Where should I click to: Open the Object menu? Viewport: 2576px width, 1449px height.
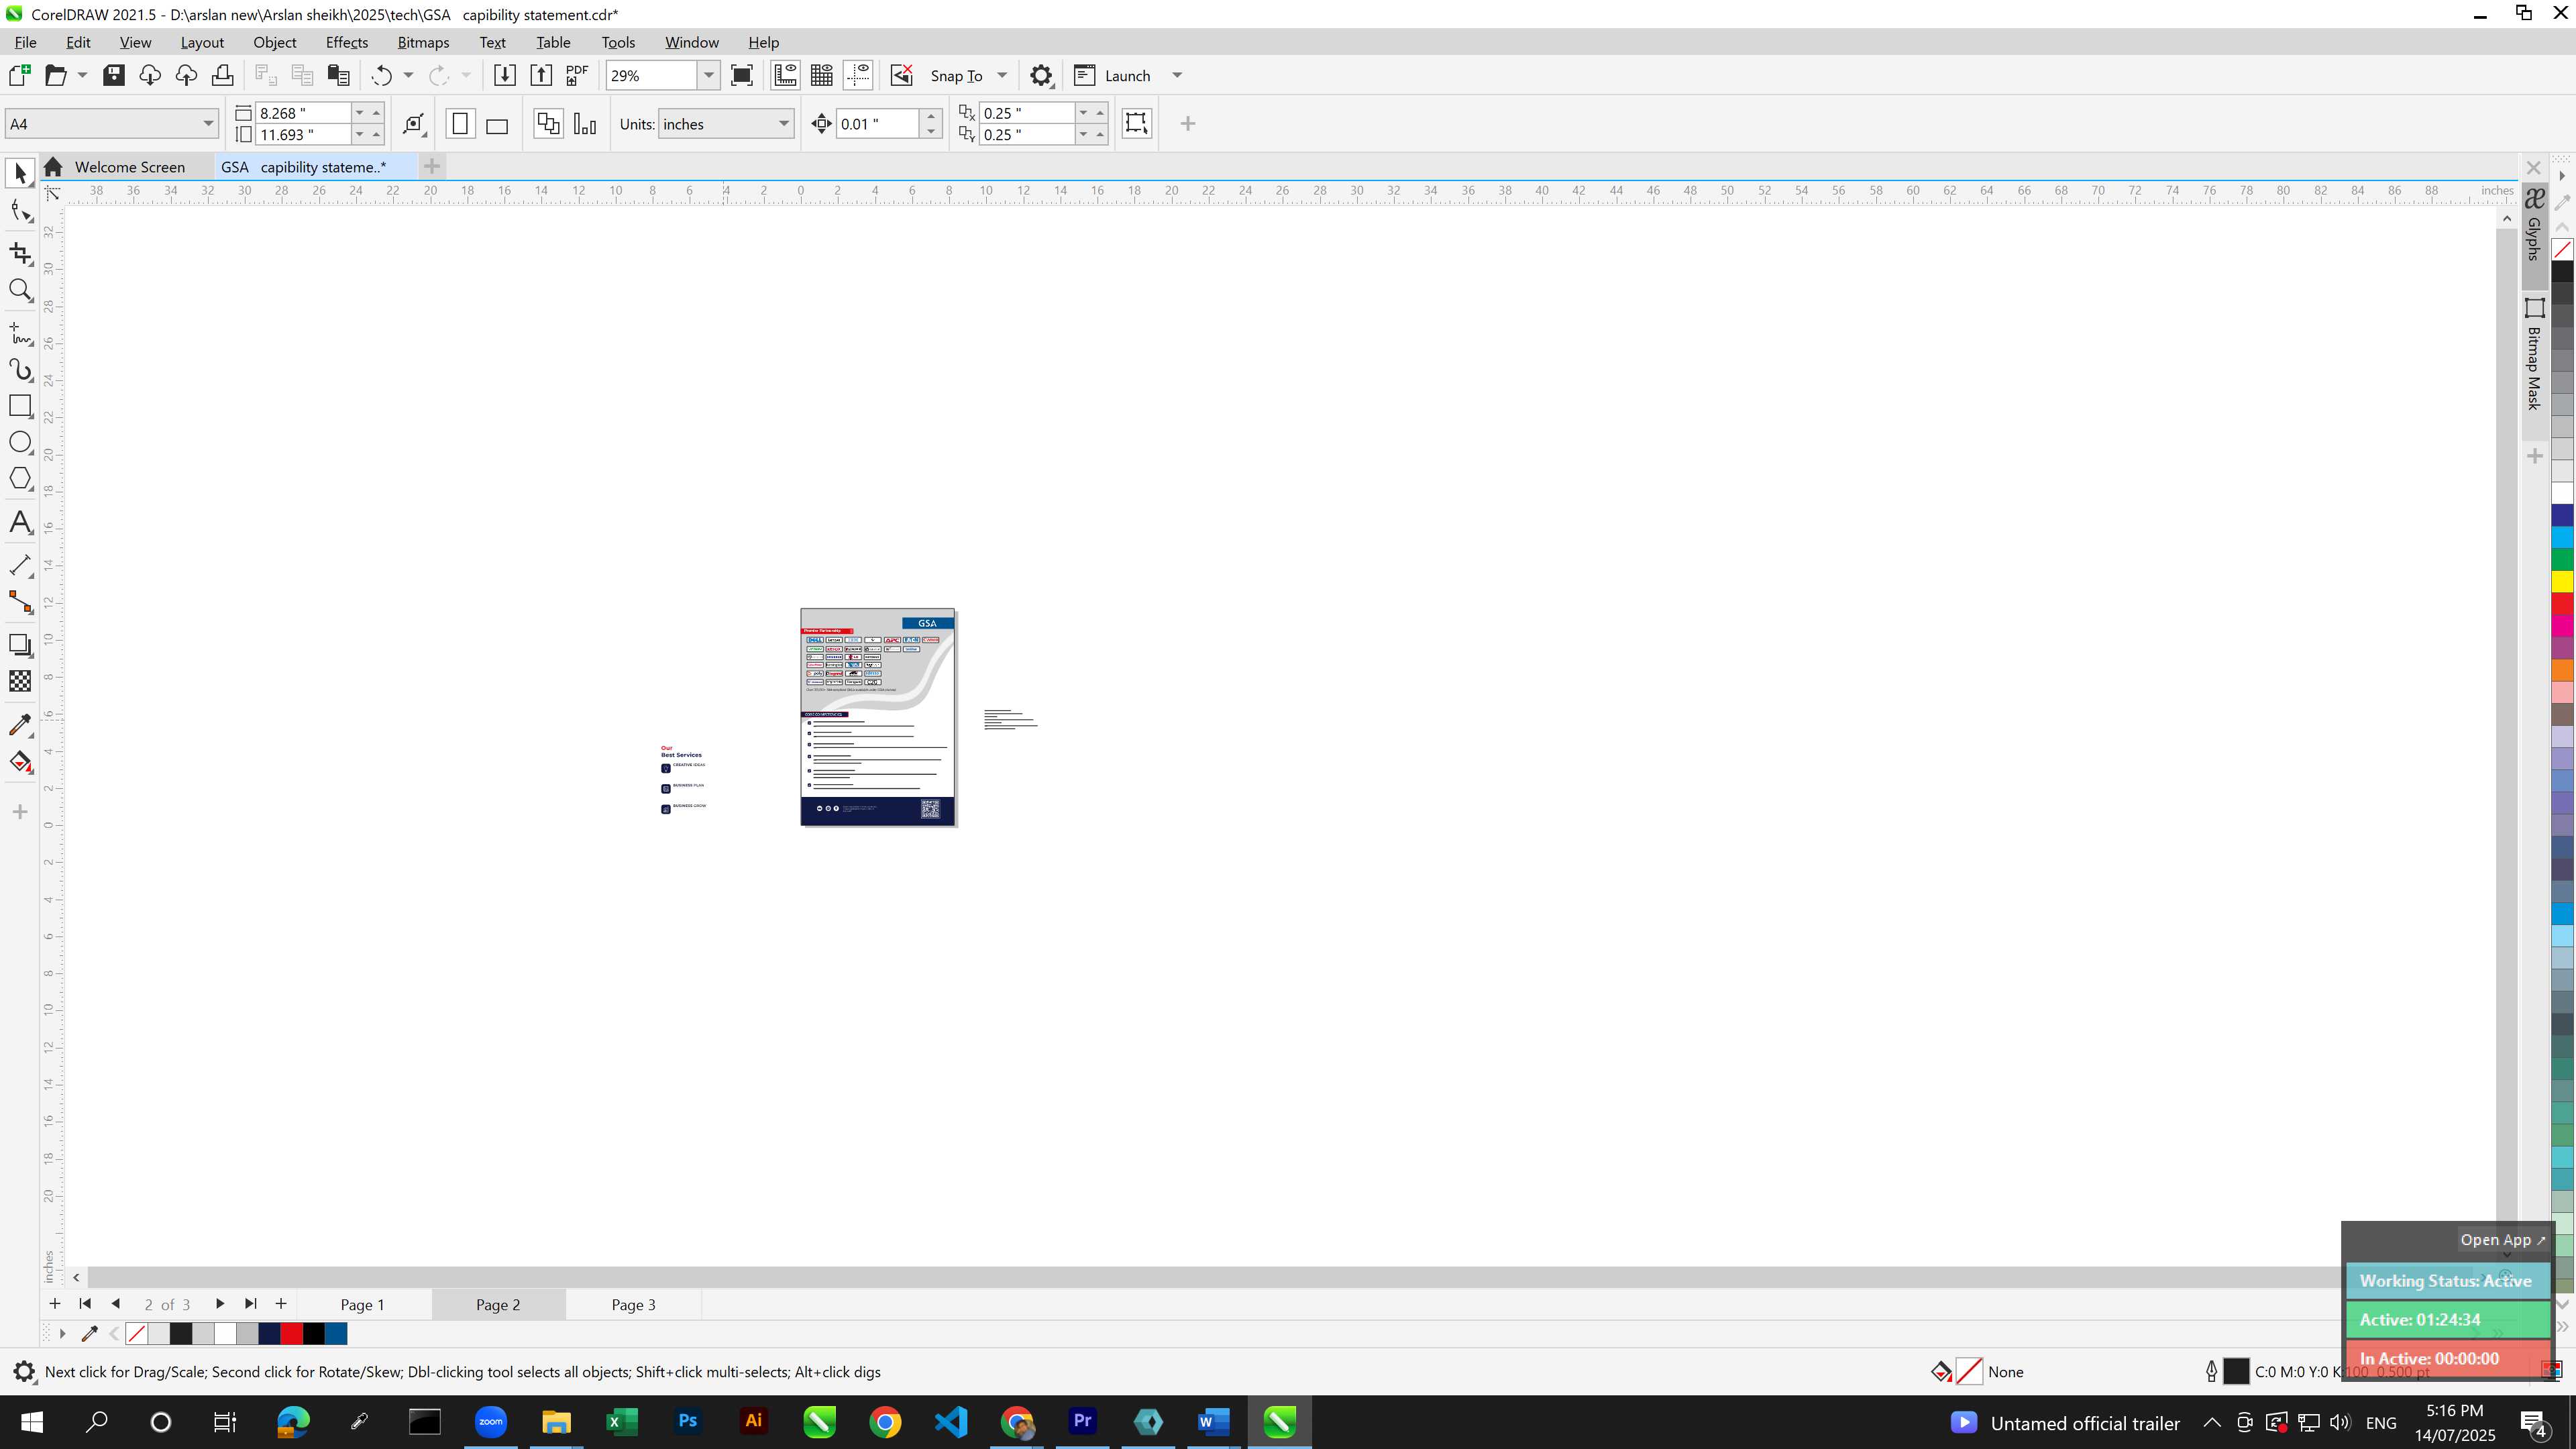(275, 42)
